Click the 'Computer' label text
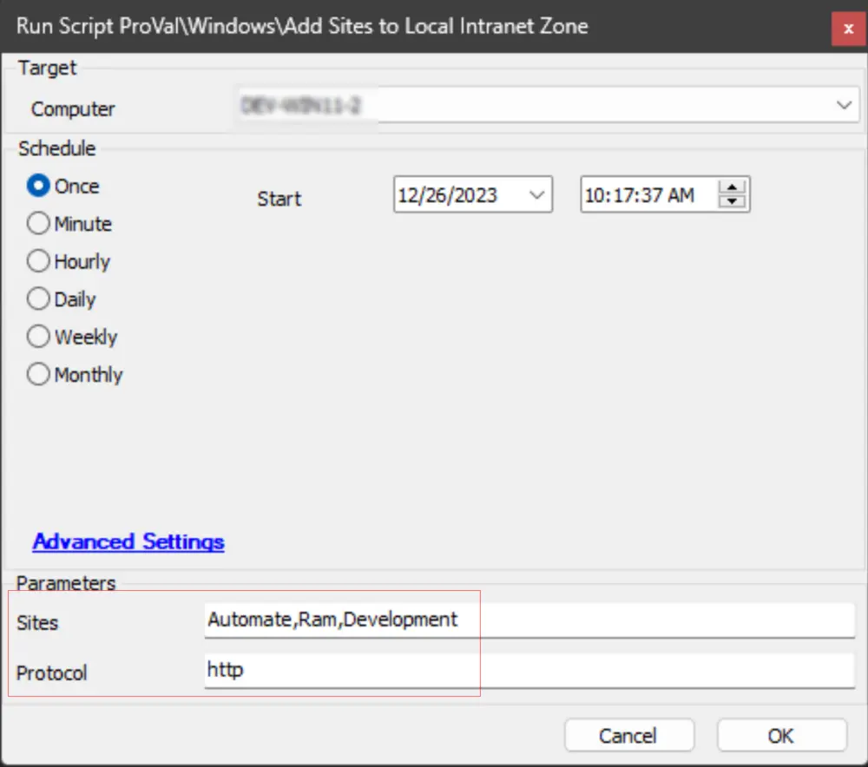The height and width of the screenshot is (767, 868). pyautogui.click(x=73, y=109)
